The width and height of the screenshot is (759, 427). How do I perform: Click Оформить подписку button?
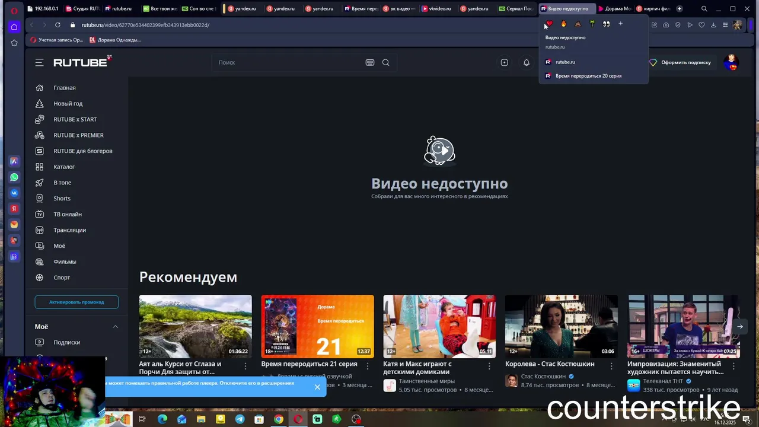click(x=680, y=62)
